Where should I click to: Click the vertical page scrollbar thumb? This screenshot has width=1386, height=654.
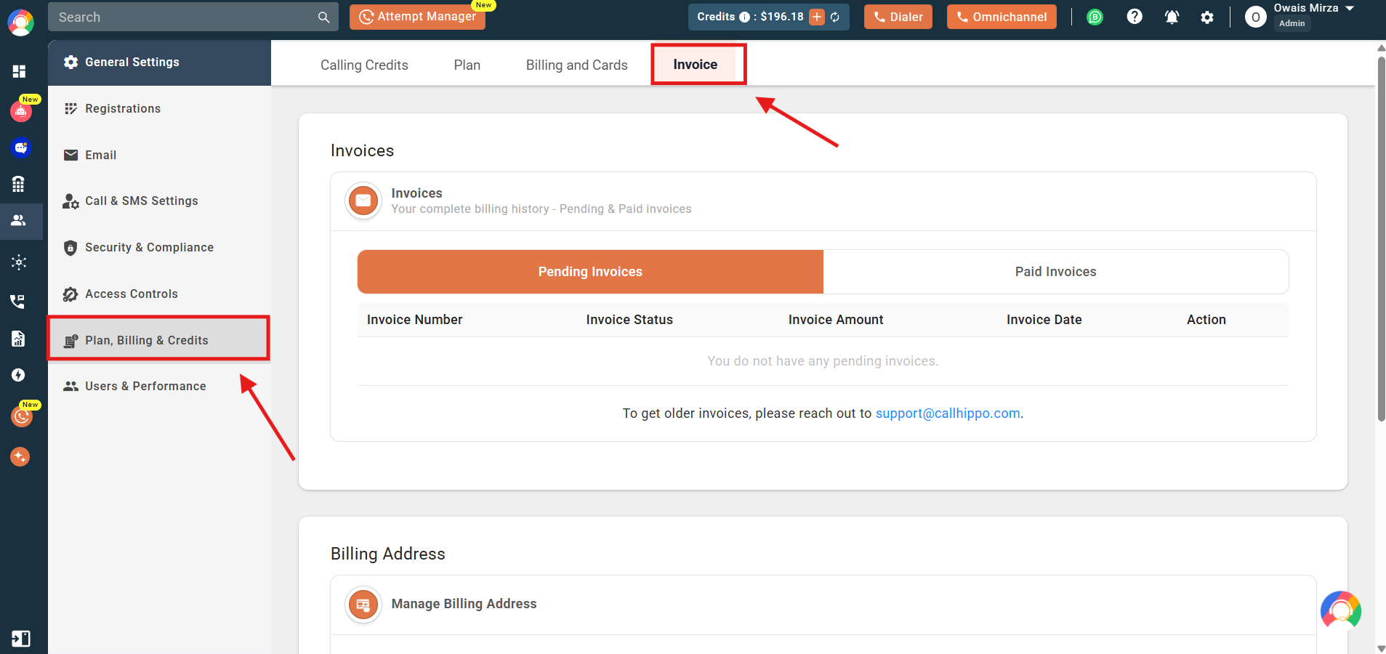point(1381,240)
